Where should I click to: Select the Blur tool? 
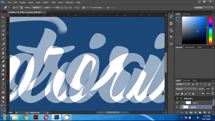tap(3, 70)
